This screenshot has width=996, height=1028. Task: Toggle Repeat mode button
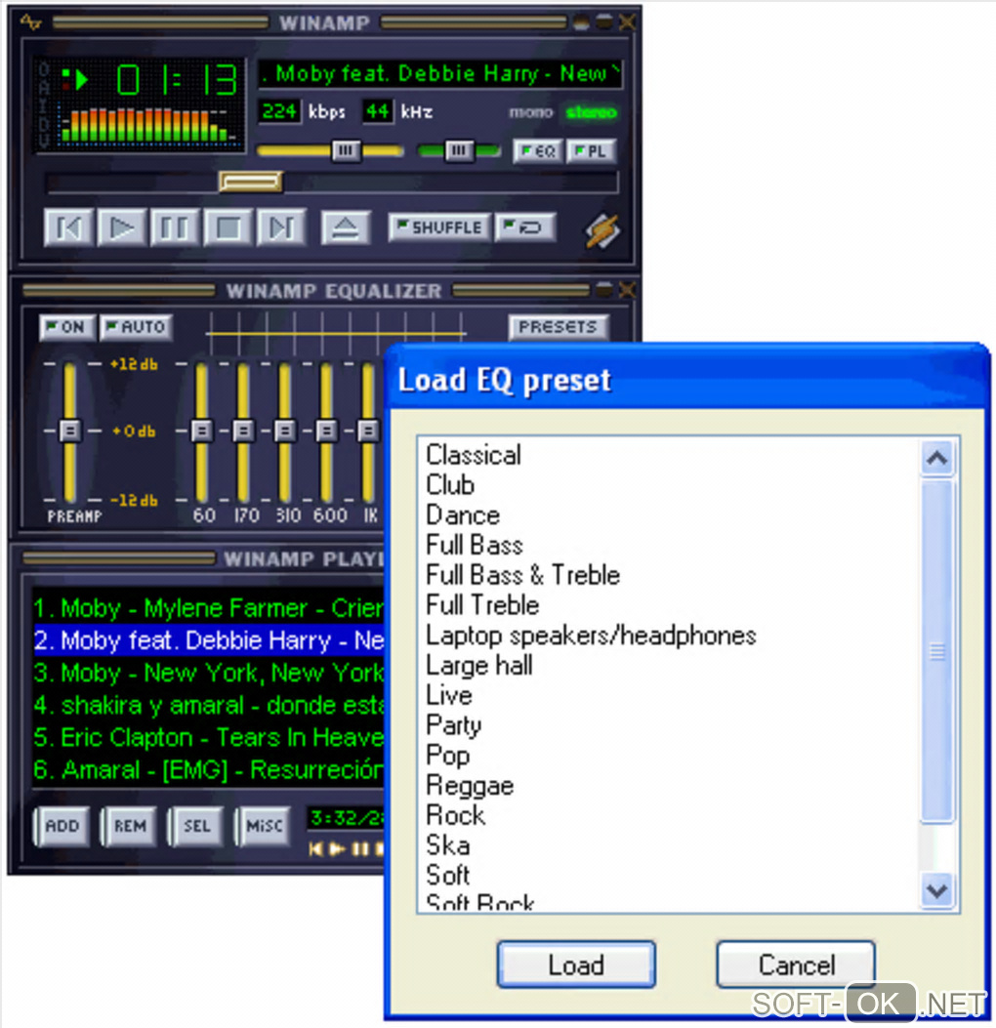pos(525,228)
